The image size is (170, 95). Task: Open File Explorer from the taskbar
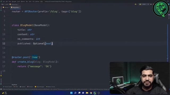click(87, 93)
